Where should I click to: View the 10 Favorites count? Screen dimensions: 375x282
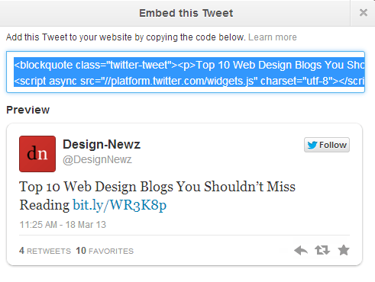(x=105, y=251)
